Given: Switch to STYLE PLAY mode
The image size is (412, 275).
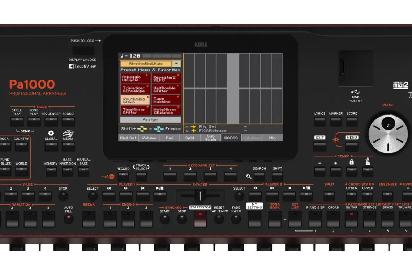Looking at the screenshot, I should click(17, 122).
